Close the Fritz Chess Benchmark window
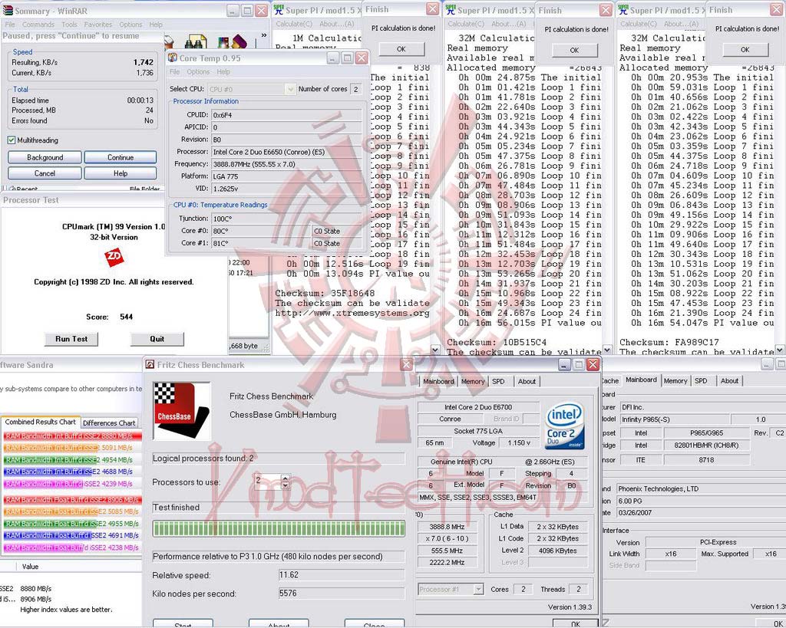 [x=407, y=364]
